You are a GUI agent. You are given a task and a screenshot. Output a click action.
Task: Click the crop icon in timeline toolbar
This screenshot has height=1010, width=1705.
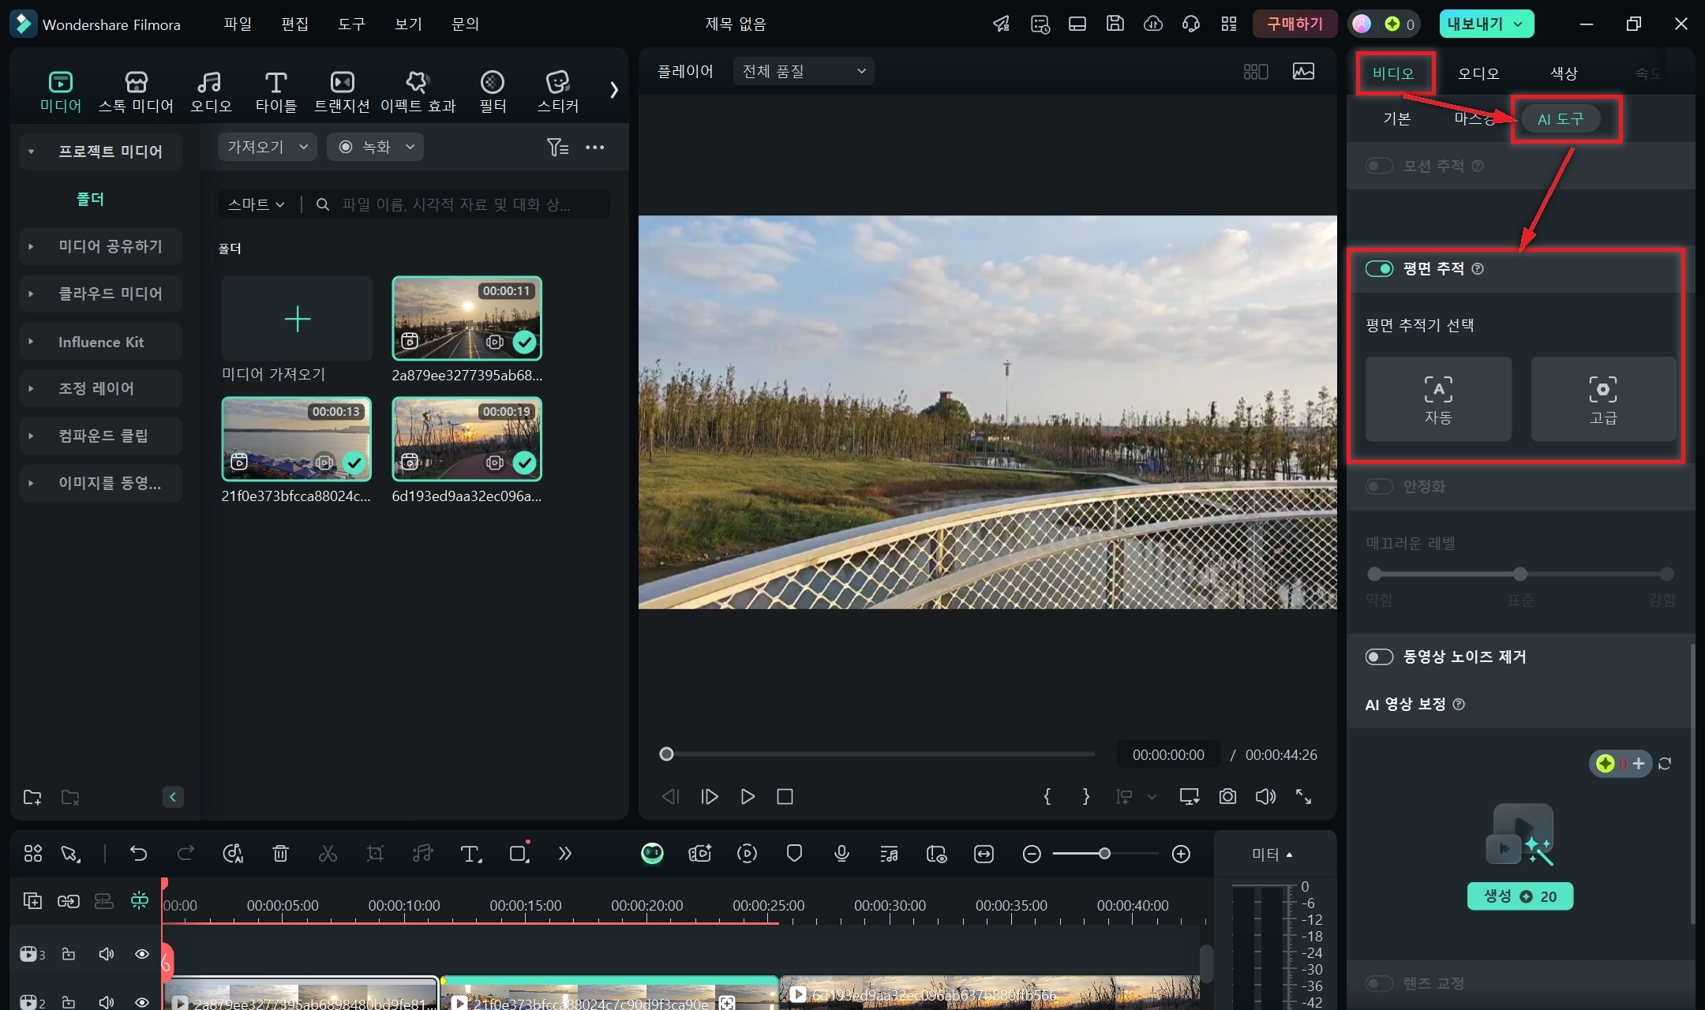375,853
